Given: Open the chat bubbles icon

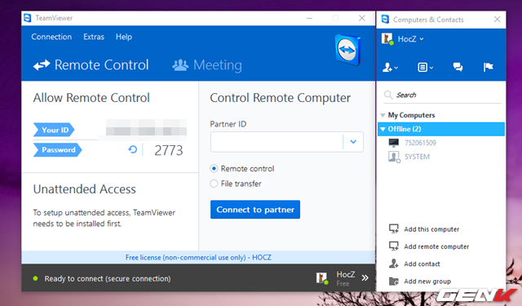Looking at the screenshot, I should (458, 67).
